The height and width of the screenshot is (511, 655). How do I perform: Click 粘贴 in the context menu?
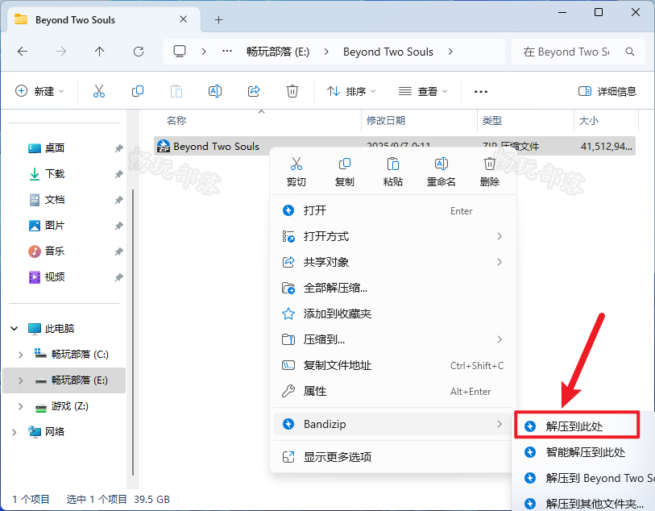click(392, 172)
